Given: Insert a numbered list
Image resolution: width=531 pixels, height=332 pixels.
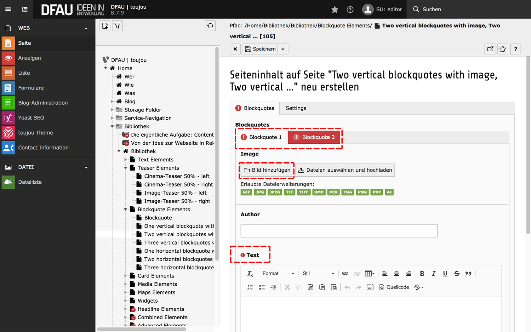Looking at the screenshot, I should (x=250, y=287).
